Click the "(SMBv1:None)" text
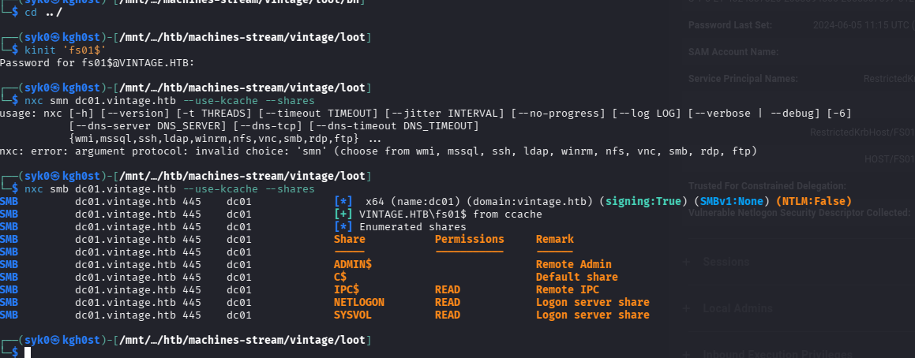Screen dimensions: 915x358 [x=732, y=201]
